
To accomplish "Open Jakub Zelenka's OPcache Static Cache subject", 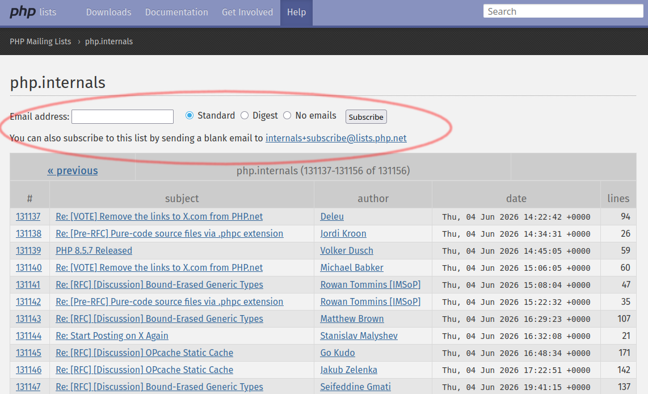I will (x=144, y=370).
